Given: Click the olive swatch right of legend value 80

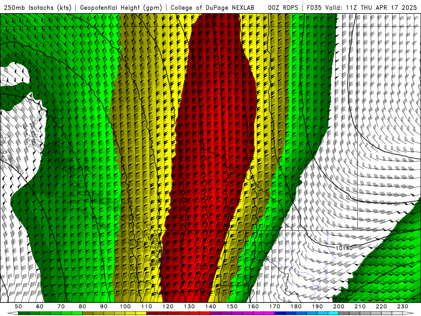Looking at the screenshot, I should pyautogui.click(x=87, y=313).
